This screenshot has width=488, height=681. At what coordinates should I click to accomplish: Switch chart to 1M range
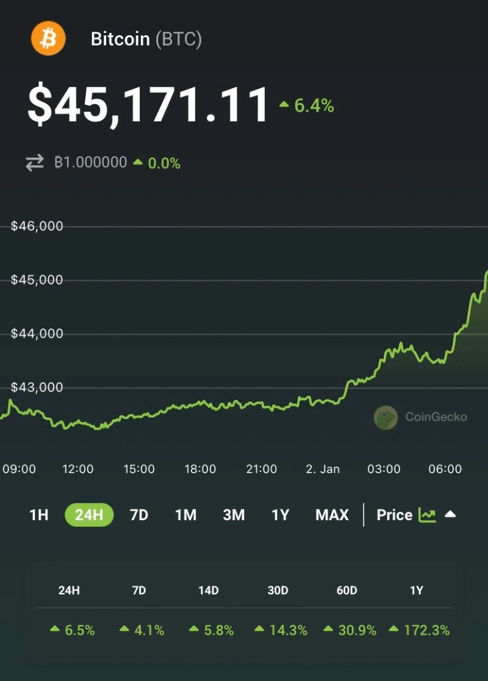[185, 515]
